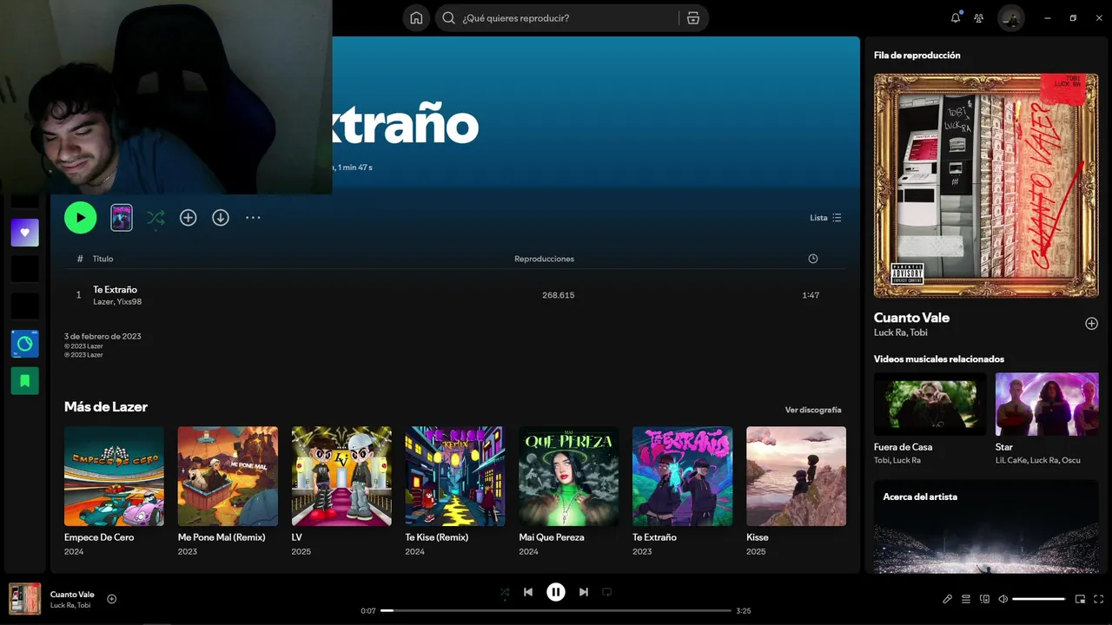
Task: Download the album with the down-arrow icon
Action: [221, 218]
